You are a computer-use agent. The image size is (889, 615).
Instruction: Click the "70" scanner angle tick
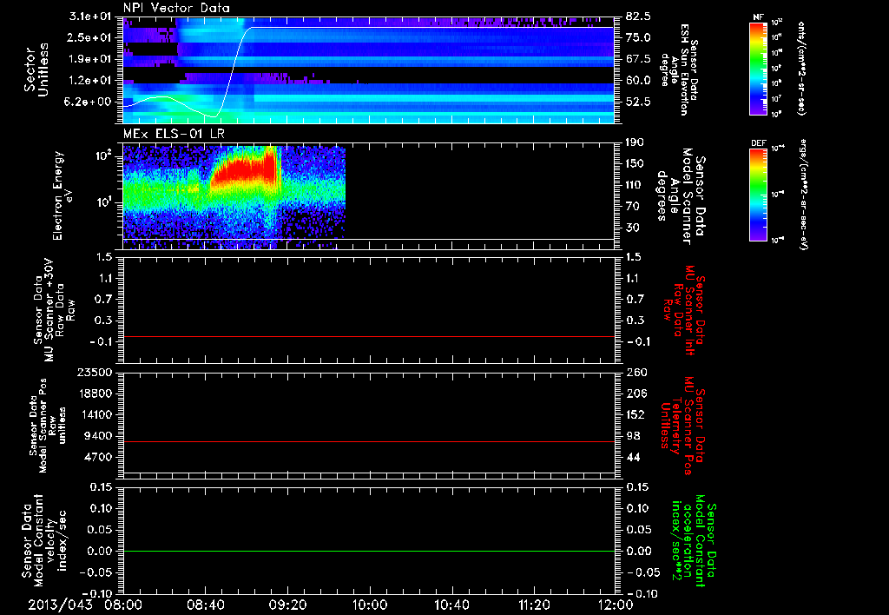tap(632, 207)
